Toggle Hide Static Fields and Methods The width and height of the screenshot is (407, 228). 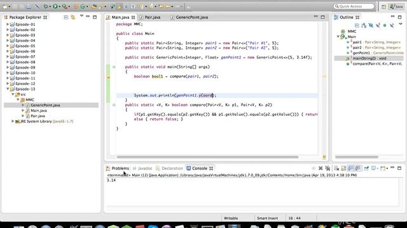(378, 25)
